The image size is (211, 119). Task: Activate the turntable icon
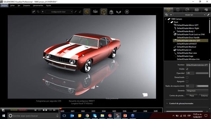pos(95,12)
